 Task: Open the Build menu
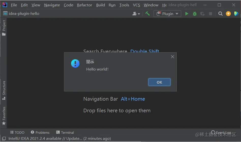[100, 5]
